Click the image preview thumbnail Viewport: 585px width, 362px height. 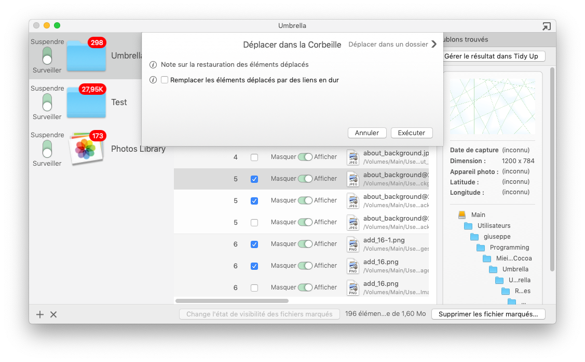(493, 106)
